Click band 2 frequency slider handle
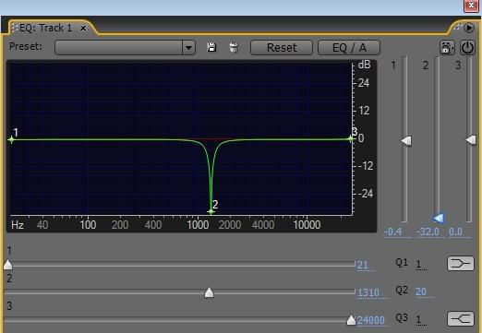The width and height of the screenshot is (482, 333). (209, 292)
